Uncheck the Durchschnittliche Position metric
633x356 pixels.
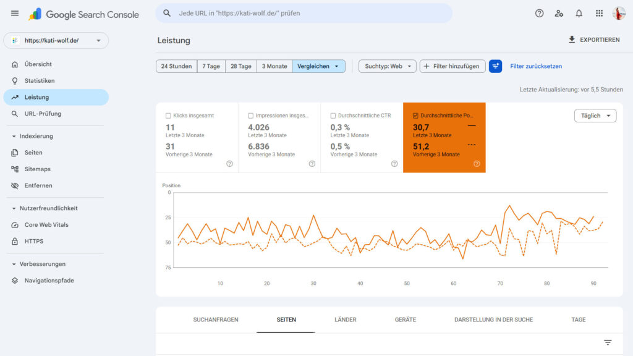tap(416, 115)
